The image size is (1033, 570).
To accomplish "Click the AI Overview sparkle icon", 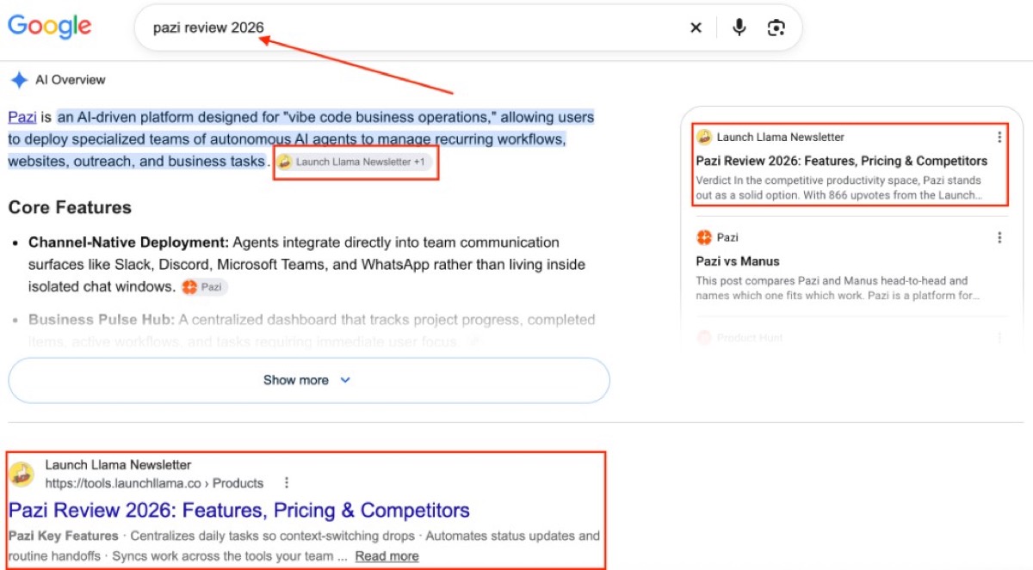I will click(x=19, y=80).
